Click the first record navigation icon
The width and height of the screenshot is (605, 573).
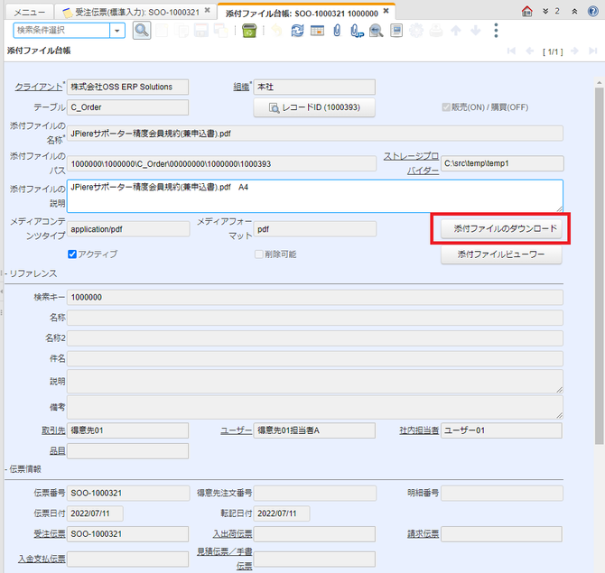point(511,51)
